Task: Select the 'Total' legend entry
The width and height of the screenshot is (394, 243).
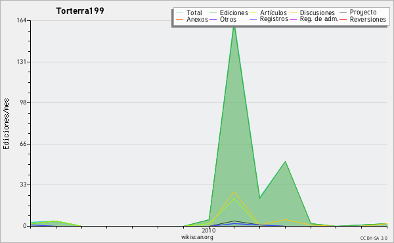Action: click(194, 12)
